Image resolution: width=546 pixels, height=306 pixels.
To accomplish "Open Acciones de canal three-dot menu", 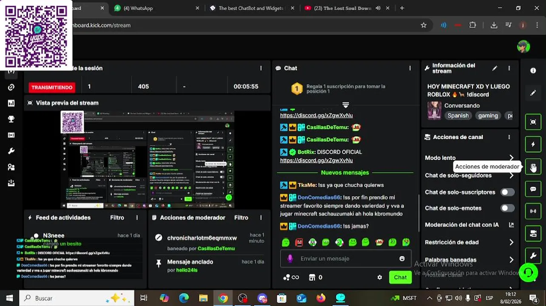I will click(509, 137).
